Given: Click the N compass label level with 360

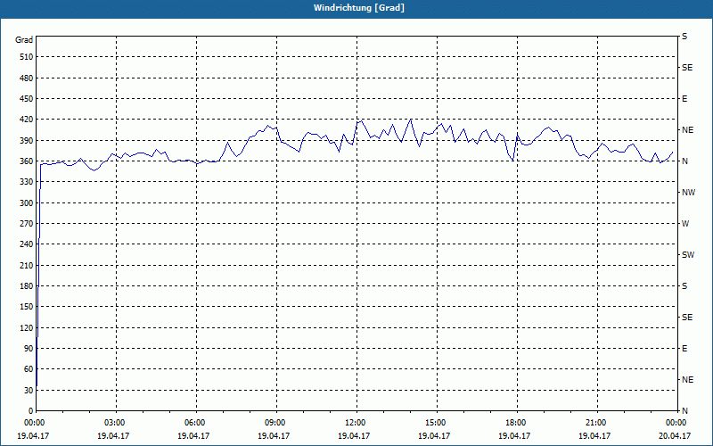Looking at the screenshot, I should (685, 161).
